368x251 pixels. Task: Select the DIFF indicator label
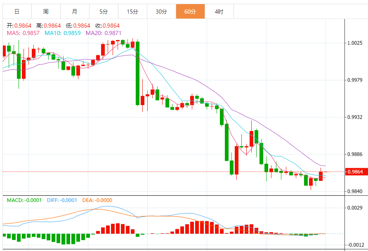pyautogui.click(x=62, y=200)
